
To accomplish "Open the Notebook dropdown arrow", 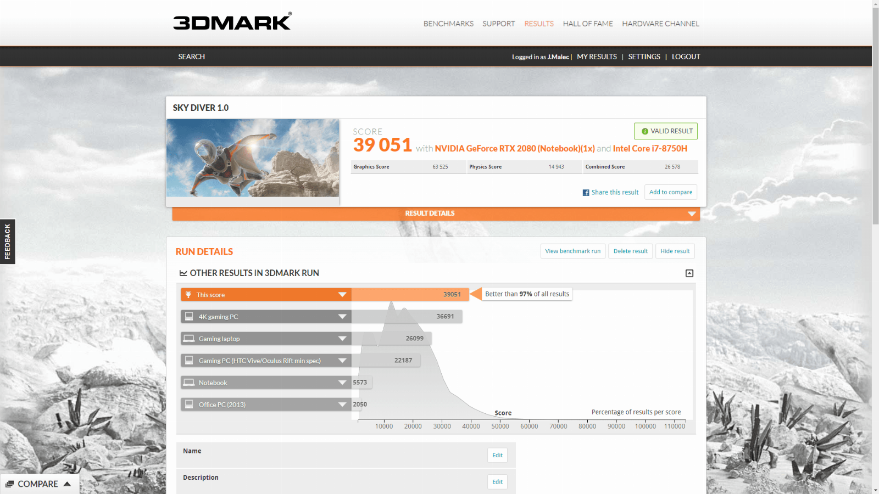I will 342,383.
